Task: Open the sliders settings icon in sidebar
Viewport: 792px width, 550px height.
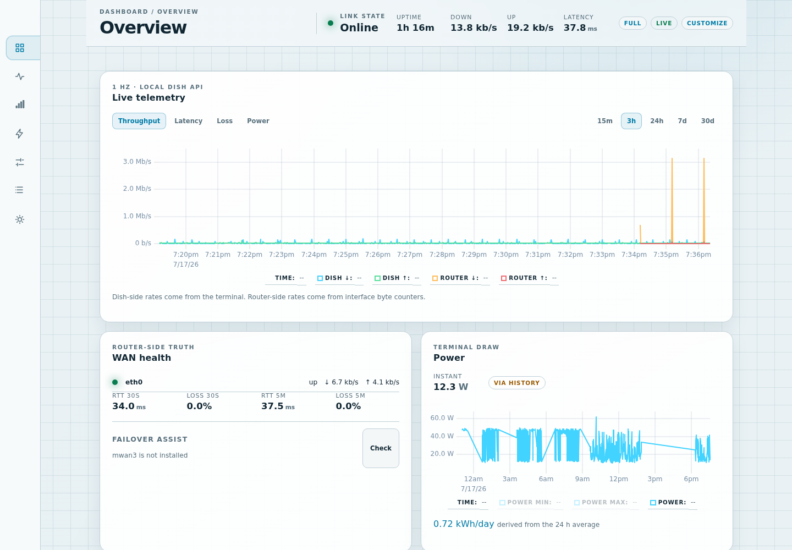Action: coord(20,162)
